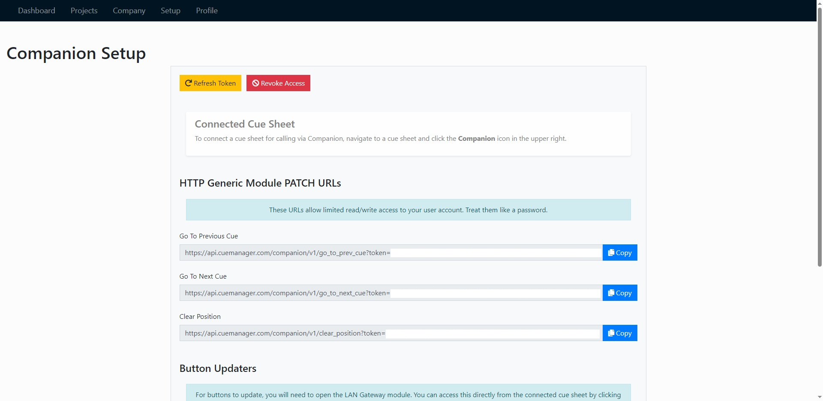Click the scrollbar up arrow

pos(819,3)
